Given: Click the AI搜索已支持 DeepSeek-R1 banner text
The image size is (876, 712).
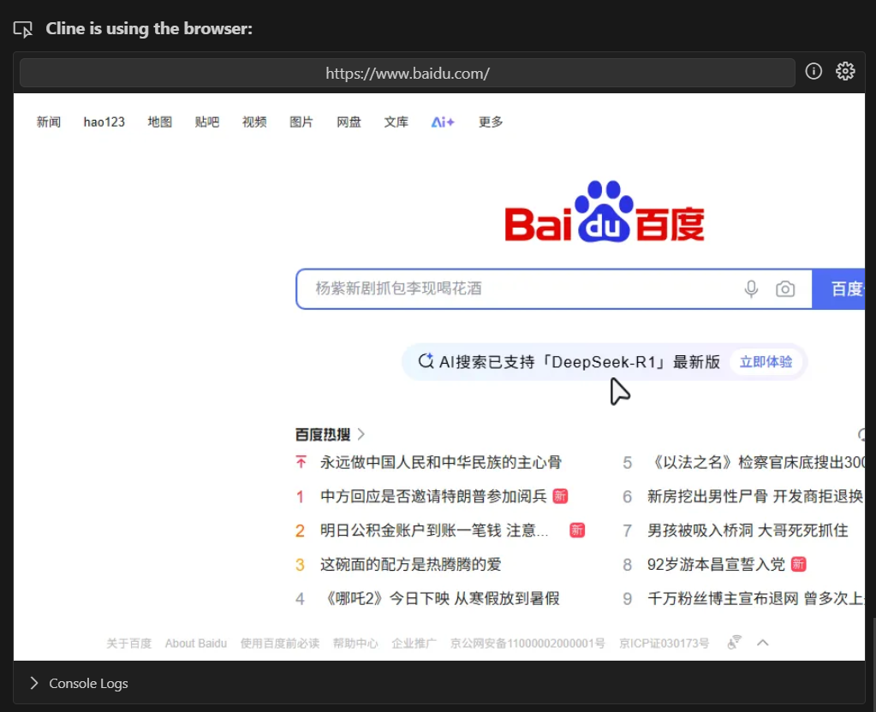Looking at the screenshot, I should [580, 362].
